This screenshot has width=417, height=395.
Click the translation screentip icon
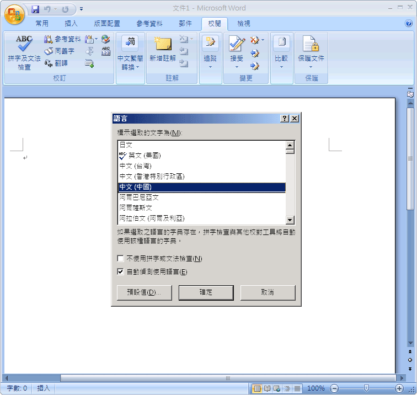click(x=89, y=39)
